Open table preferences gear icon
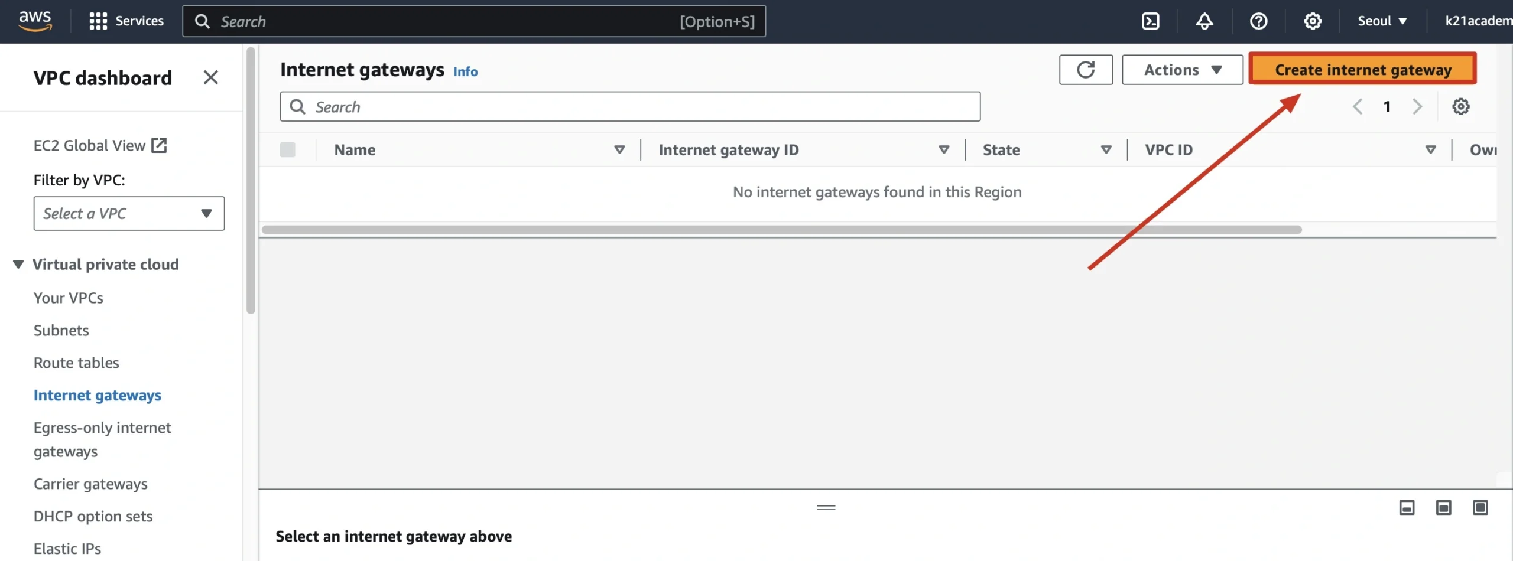The height and width of the screenshot is (561, 1513). pyautogui.click(x=1460, y=107)
